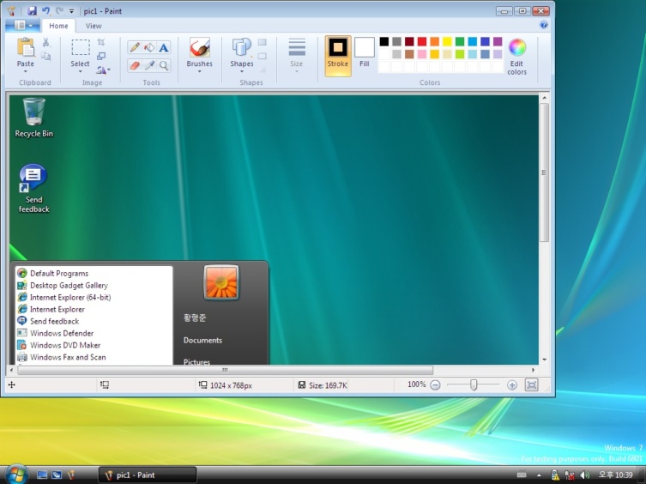Pick the orange color swatch
This screenshot has width=646, height=484.
[x=435, y=41]
